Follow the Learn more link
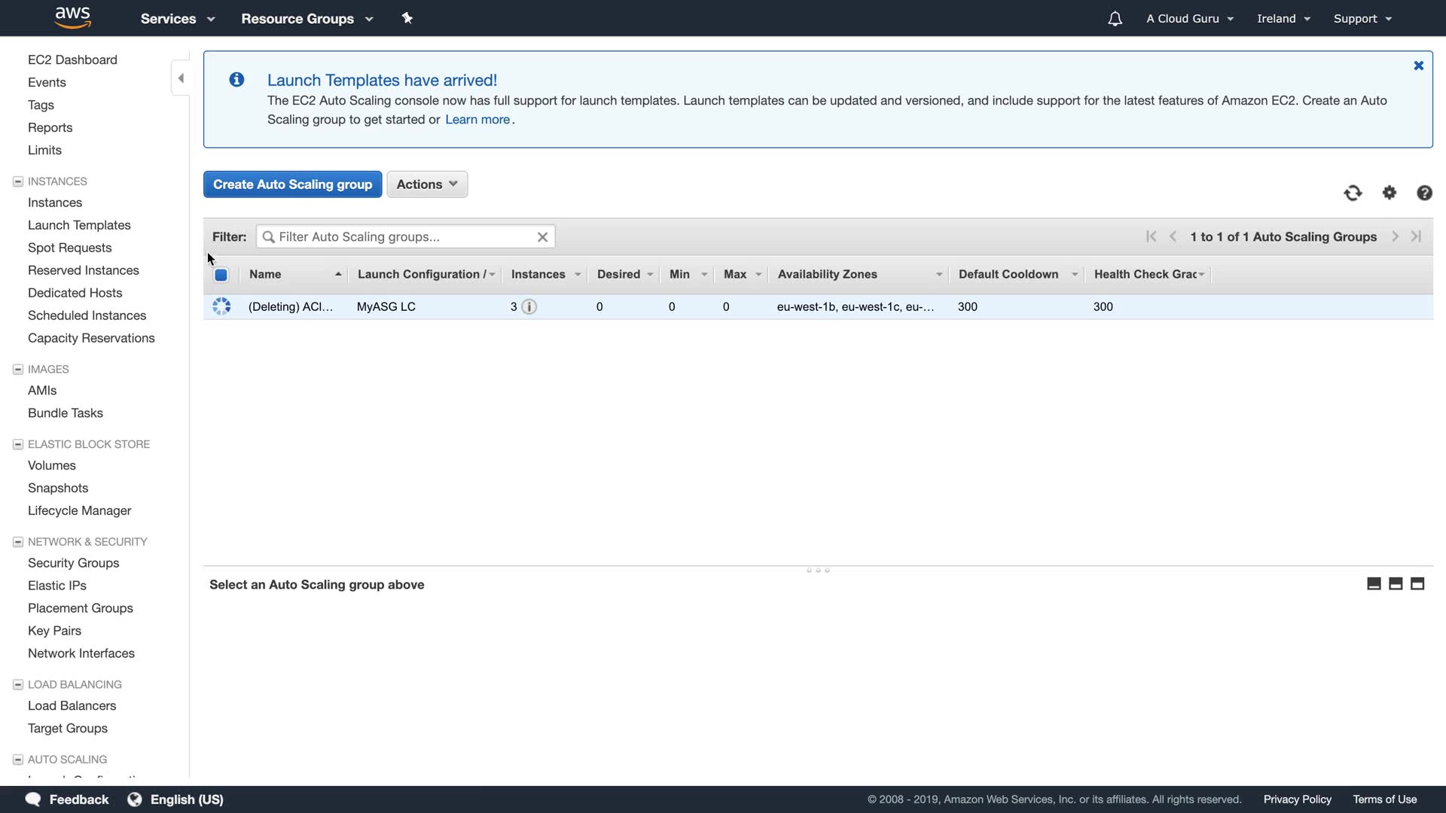Viewport: 1446px width, 813px height. (477, 120)
